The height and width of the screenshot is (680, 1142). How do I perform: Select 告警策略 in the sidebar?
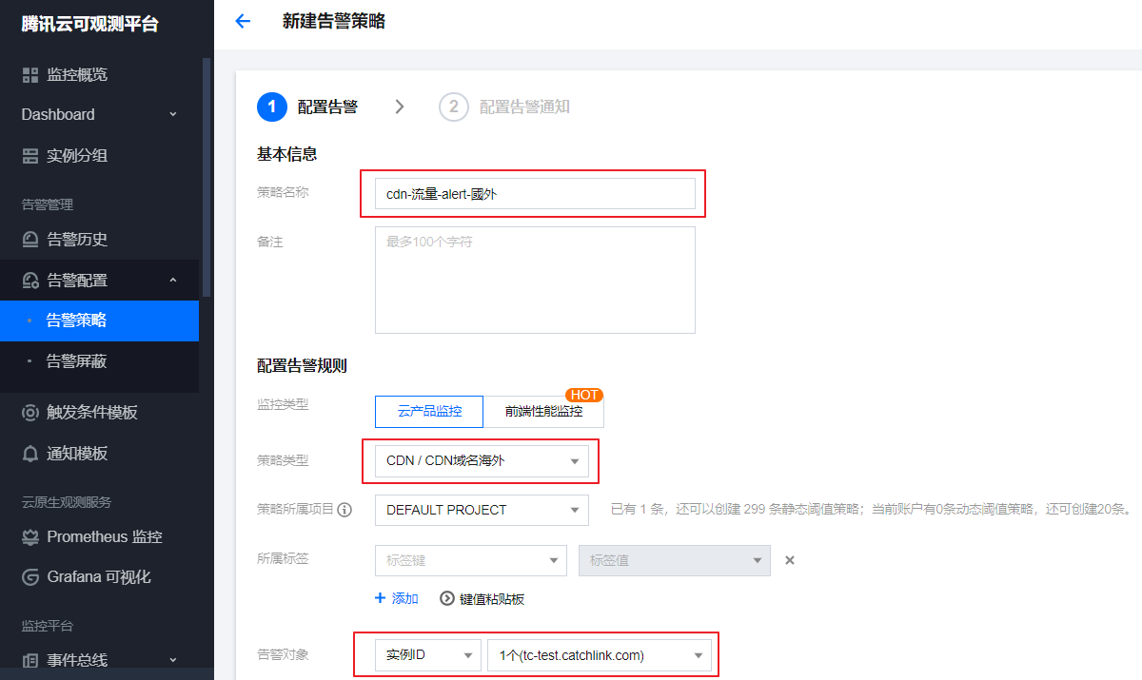tap(76, 321)
